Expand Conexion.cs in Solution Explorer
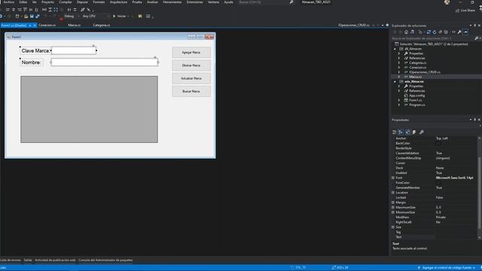Screen dimensions: 482x271 tap(399, 67)
